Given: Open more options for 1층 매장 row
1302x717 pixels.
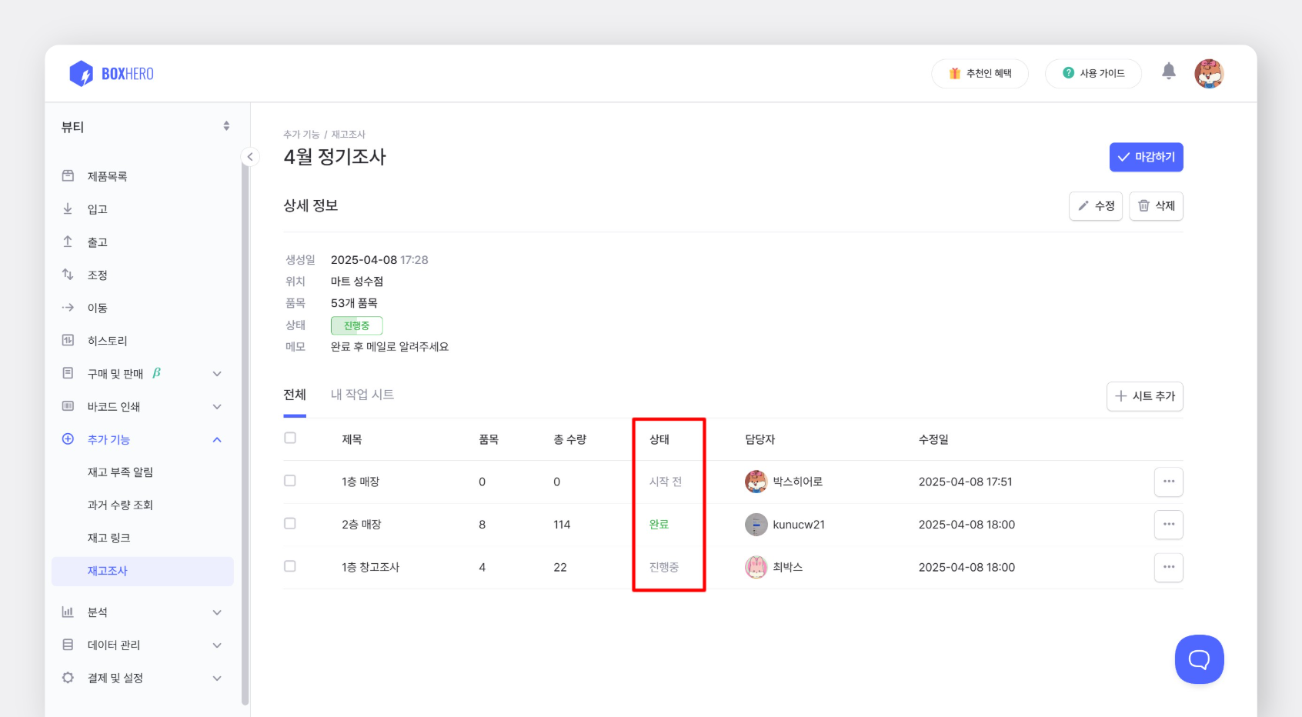Looking at the screenshot, I should point(1168,482).
